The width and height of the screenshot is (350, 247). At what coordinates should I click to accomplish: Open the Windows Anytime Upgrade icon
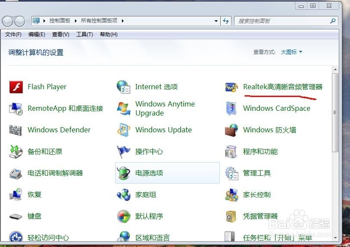coord(123,109)
